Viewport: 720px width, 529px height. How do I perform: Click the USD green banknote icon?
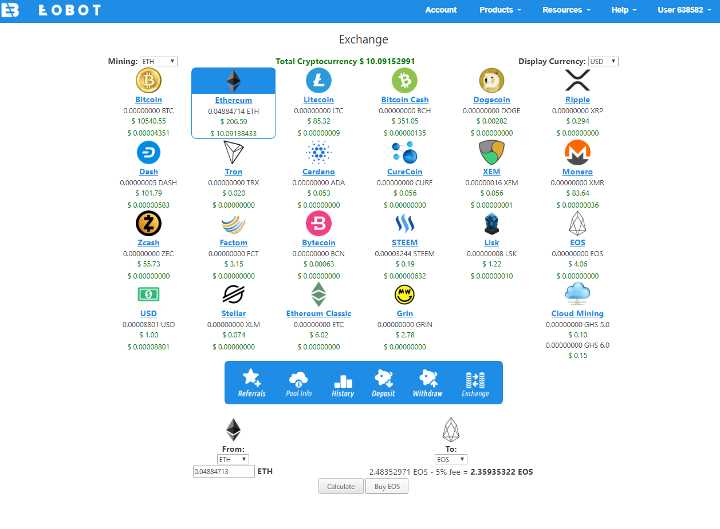click(148, 295)
